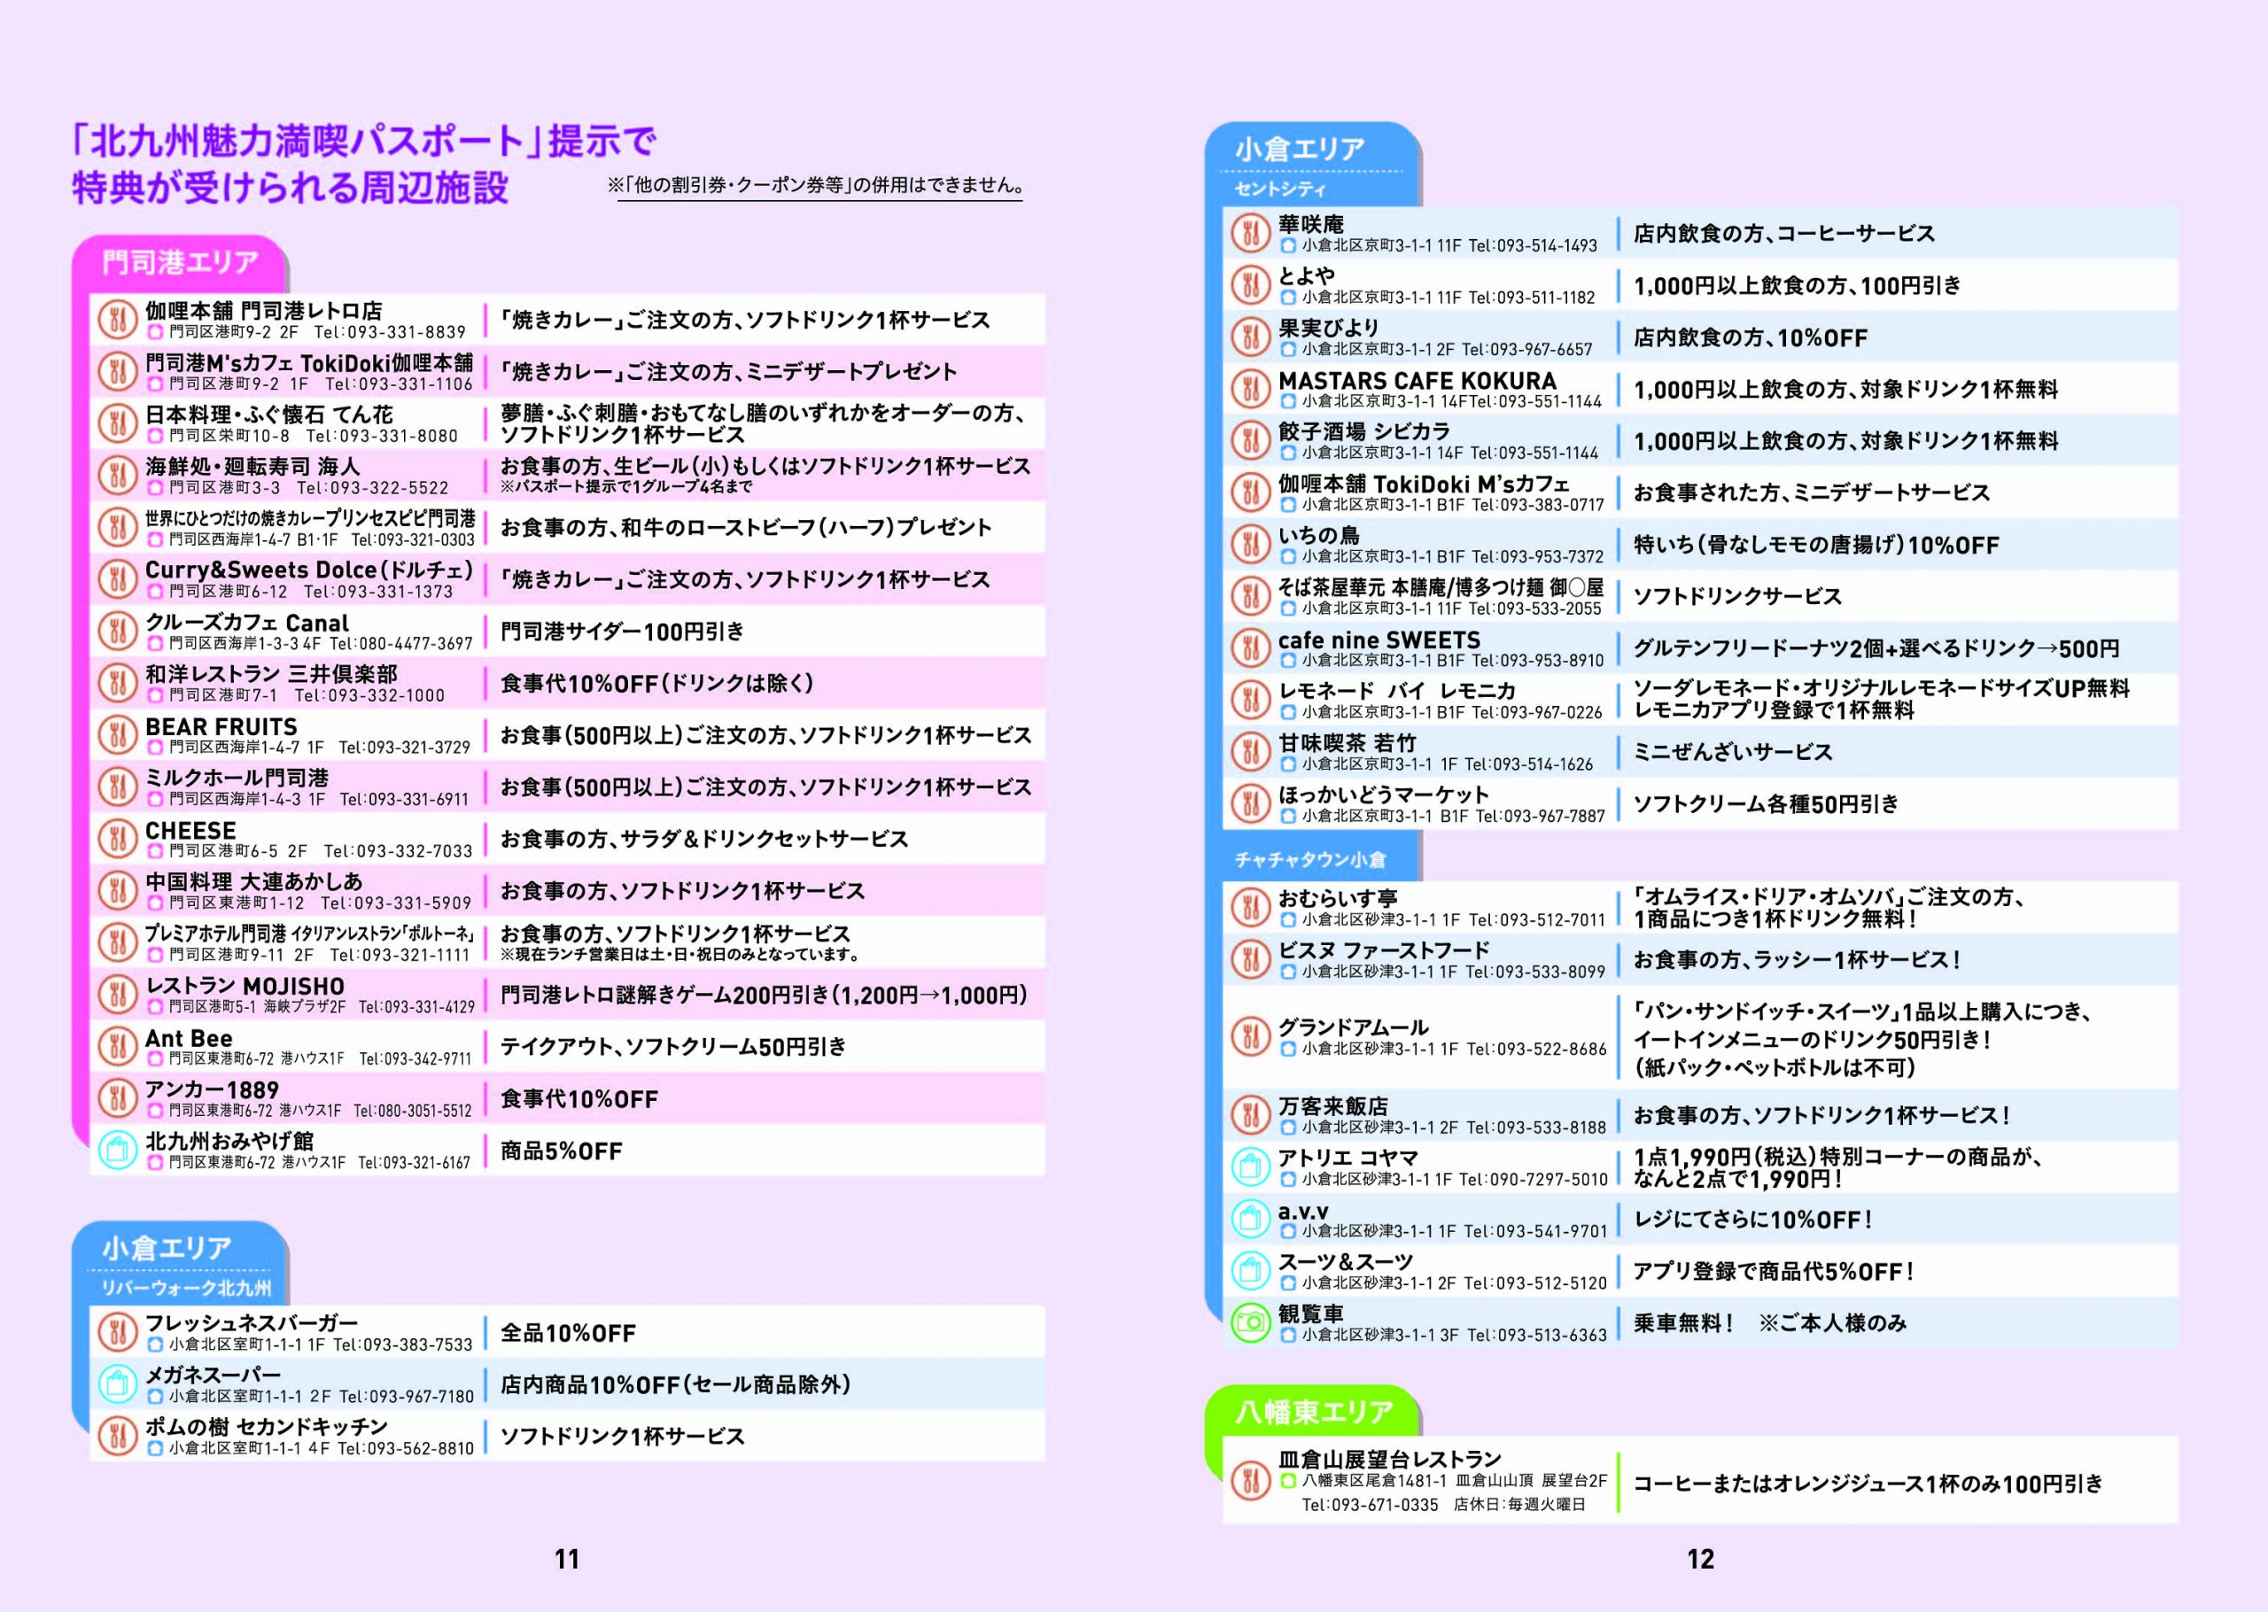The image size is (2268, 1612).
Task: Click the offer コーヒーまたはオレンジジュース1杯のみ100円引き
Action: click(x=1868, y=1483)
